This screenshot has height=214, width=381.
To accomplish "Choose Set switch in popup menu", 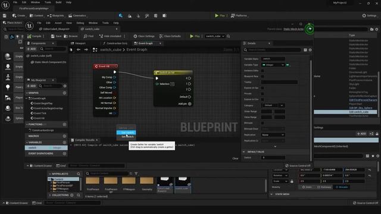I will pos(126,137).
